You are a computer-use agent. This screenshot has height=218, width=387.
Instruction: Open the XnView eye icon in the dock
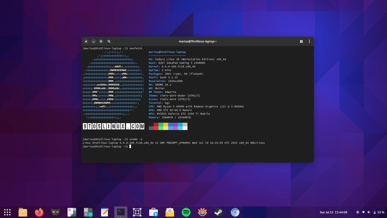[202, 212]
